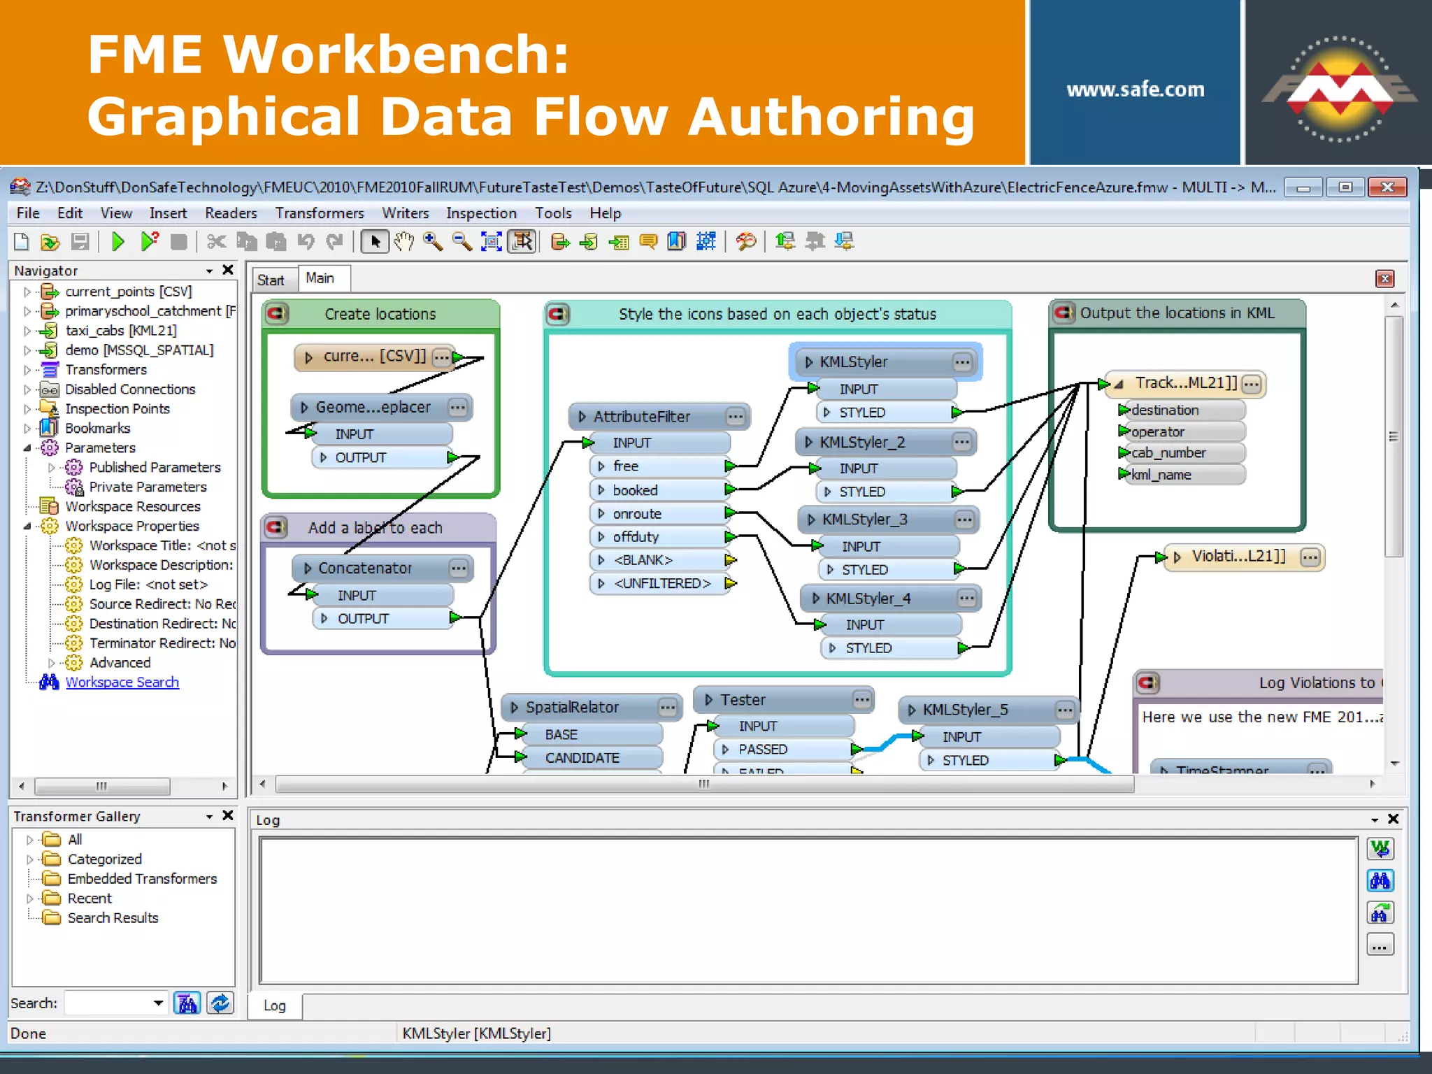Open AttributeFilter properties ellipsis button
Viewport: 1432px width, 1074px height.
click(x=736, y=417)
